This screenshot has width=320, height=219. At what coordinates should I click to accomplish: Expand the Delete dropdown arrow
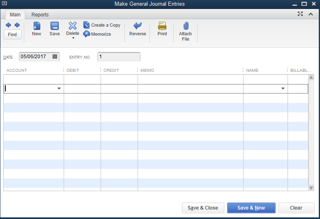pyautogui.click(x=73, y=38)
